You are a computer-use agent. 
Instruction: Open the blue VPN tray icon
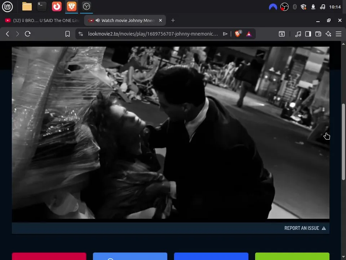click(x=273, y=7)
